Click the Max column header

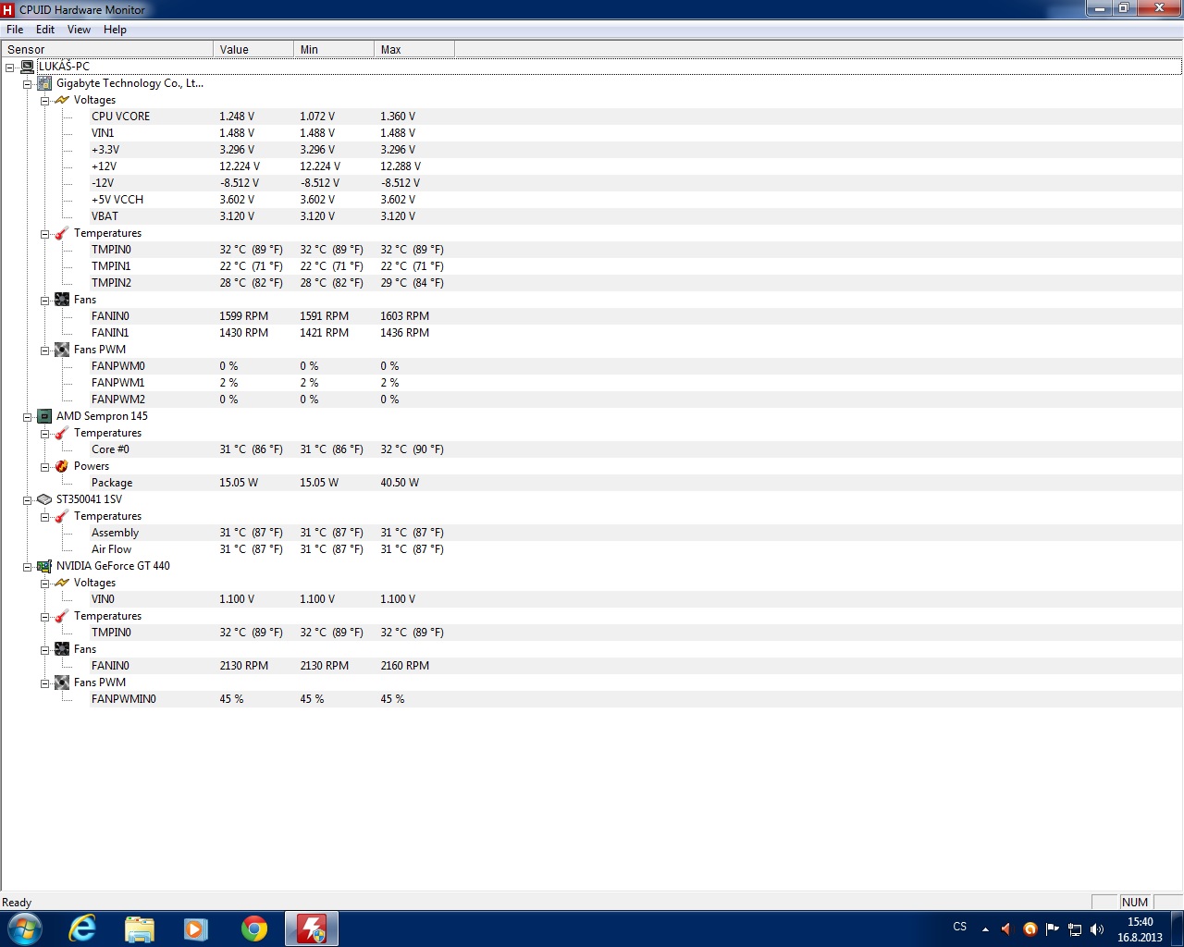(x=414, y=49)
